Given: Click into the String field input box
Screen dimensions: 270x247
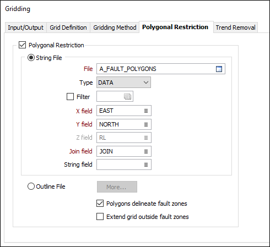Looking at the screenshot, I should (120, 164).
